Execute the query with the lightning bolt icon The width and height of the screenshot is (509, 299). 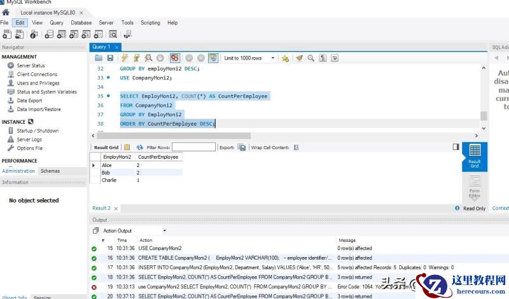click(x=124, y=58)
